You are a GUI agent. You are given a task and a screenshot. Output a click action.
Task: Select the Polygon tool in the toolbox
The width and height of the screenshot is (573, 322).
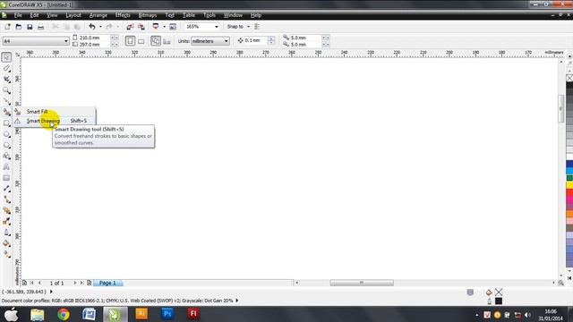[6, 145]
